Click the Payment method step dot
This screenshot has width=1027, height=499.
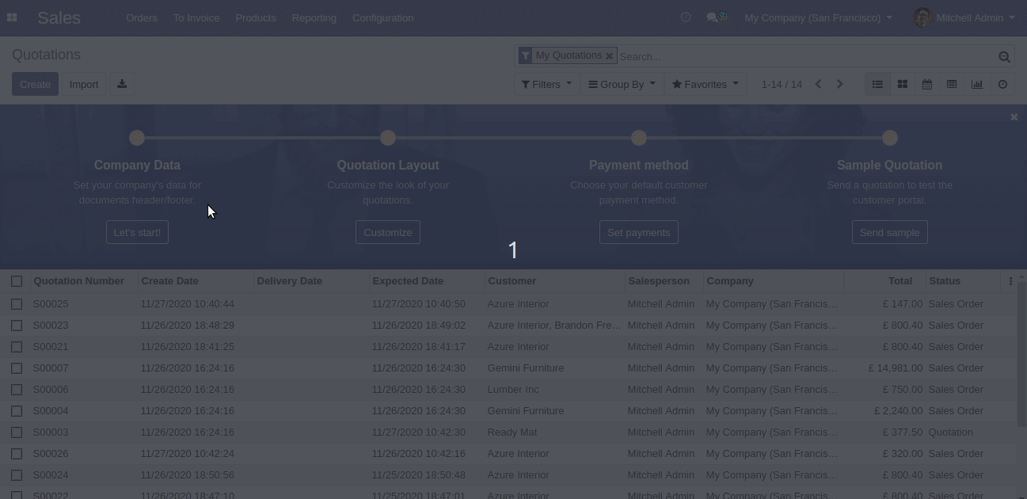coord(639,138)
